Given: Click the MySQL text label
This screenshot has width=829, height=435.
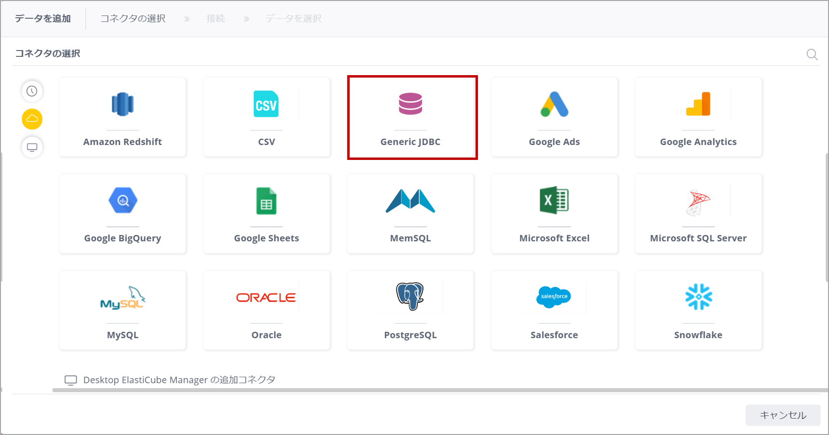Looking at the screenshot, I should click(x=122, y=335).
